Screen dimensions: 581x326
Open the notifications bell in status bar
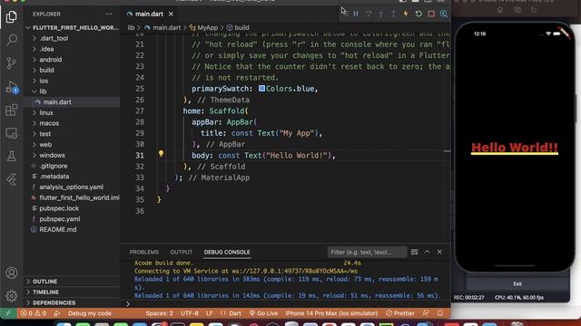point(439,313)
